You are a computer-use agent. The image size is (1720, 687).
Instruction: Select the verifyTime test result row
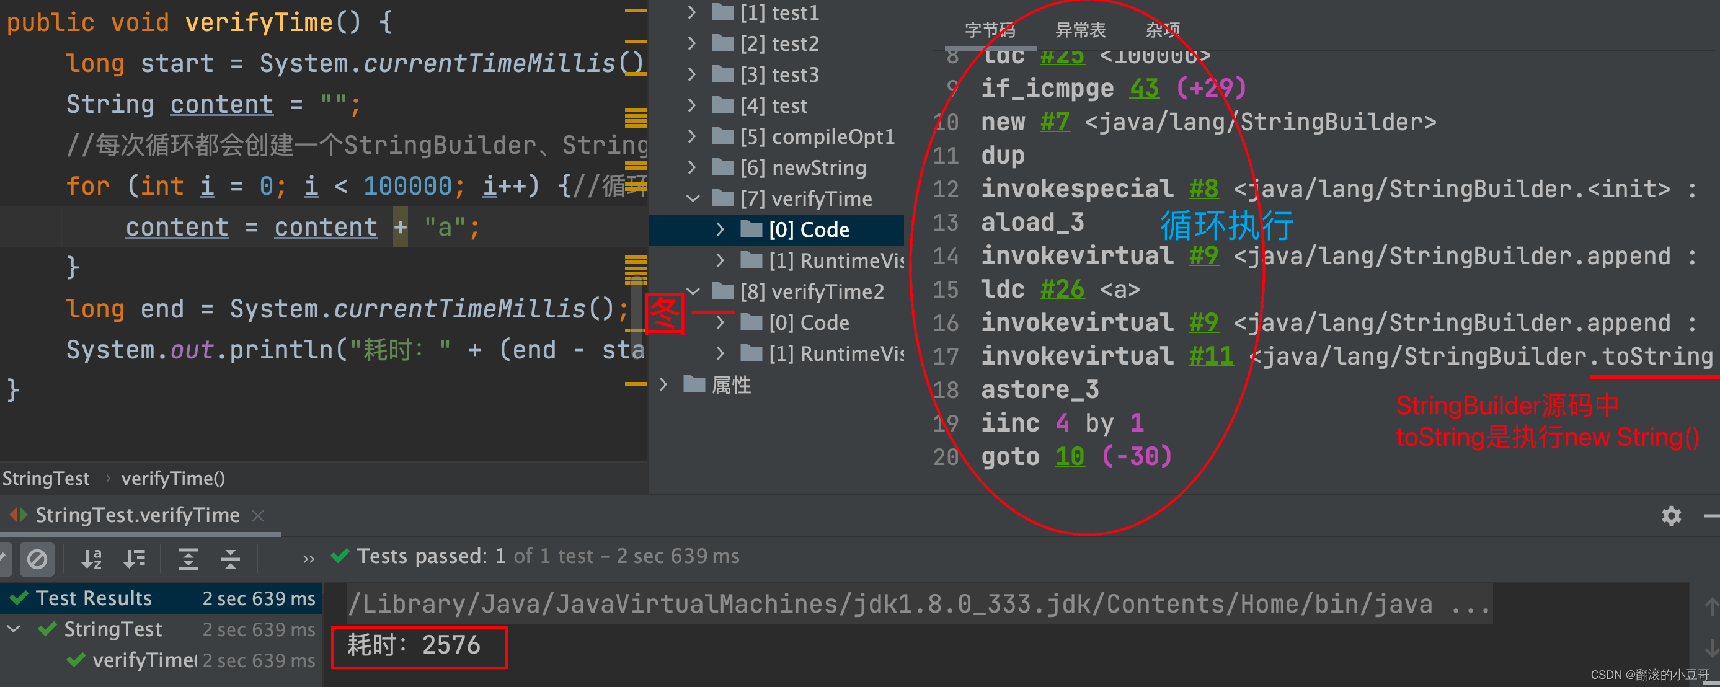point(144,660)
